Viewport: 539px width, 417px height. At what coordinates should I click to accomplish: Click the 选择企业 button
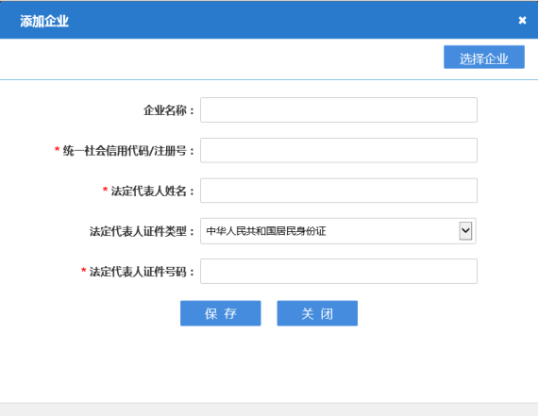[484, 57]
